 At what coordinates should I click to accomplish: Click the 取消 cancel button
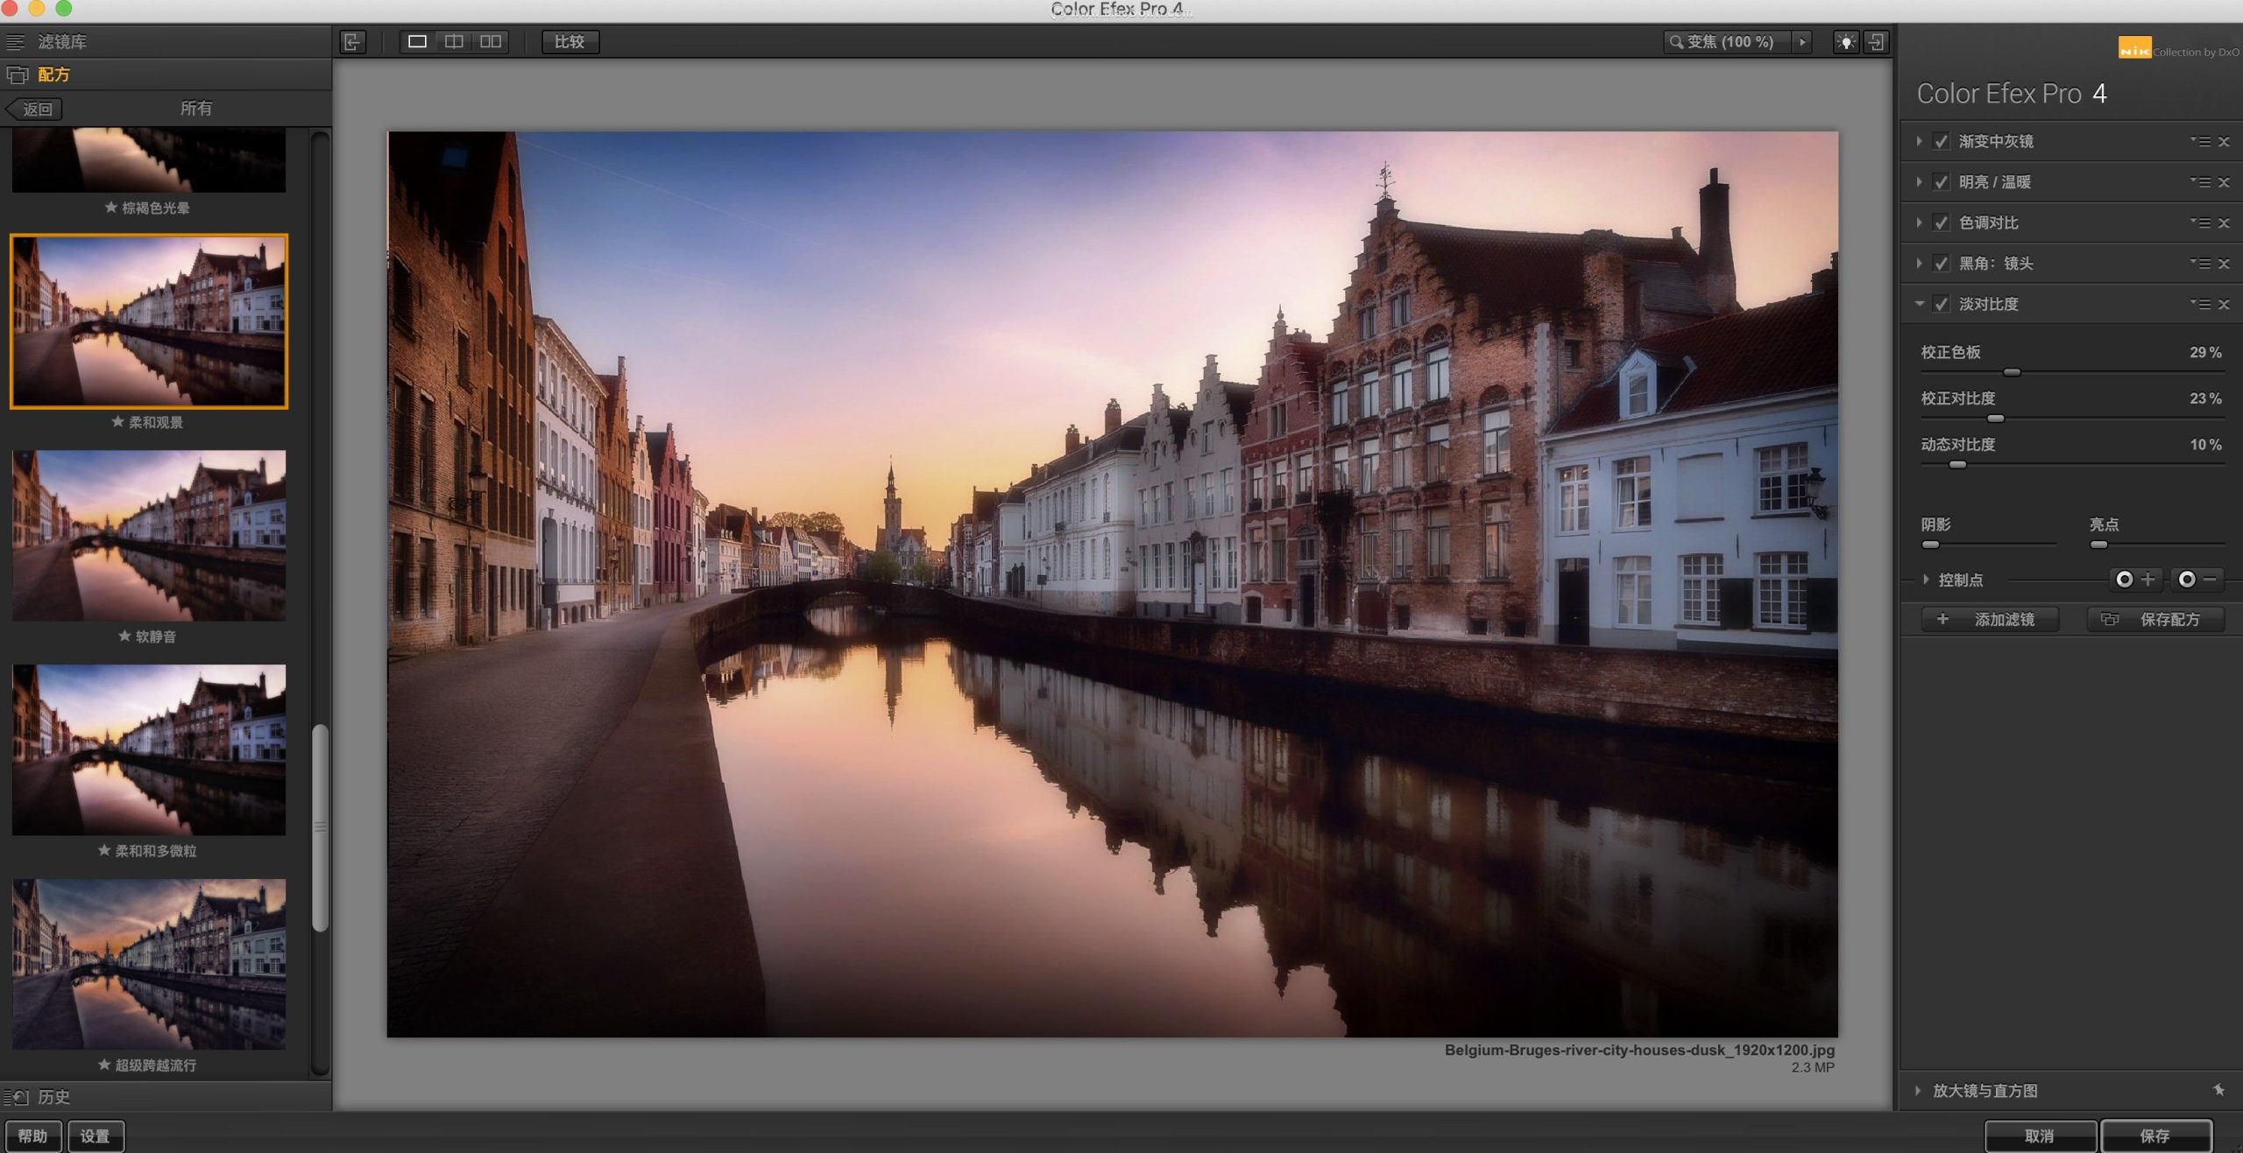(x=2040, y=1135)
